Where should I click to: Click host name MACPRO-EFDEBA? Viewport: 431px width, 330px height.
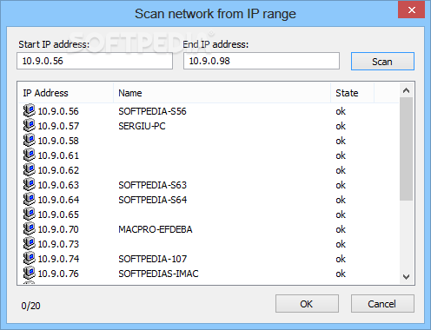pos(156,229)
